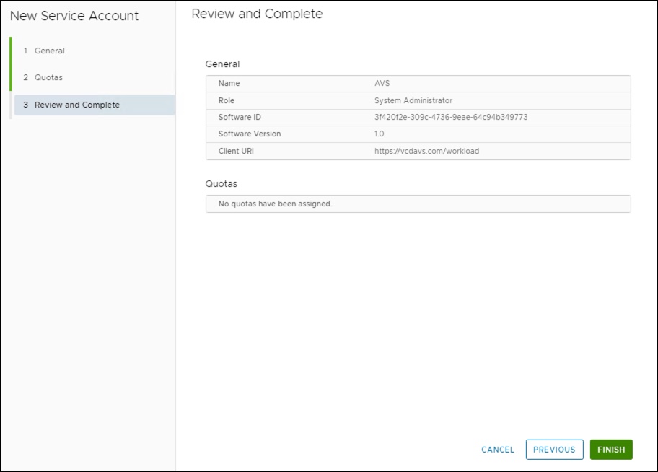Select the AVS name value
This screenshot has height=472, width=658.
pyautogui.click(x=382, y=84)
